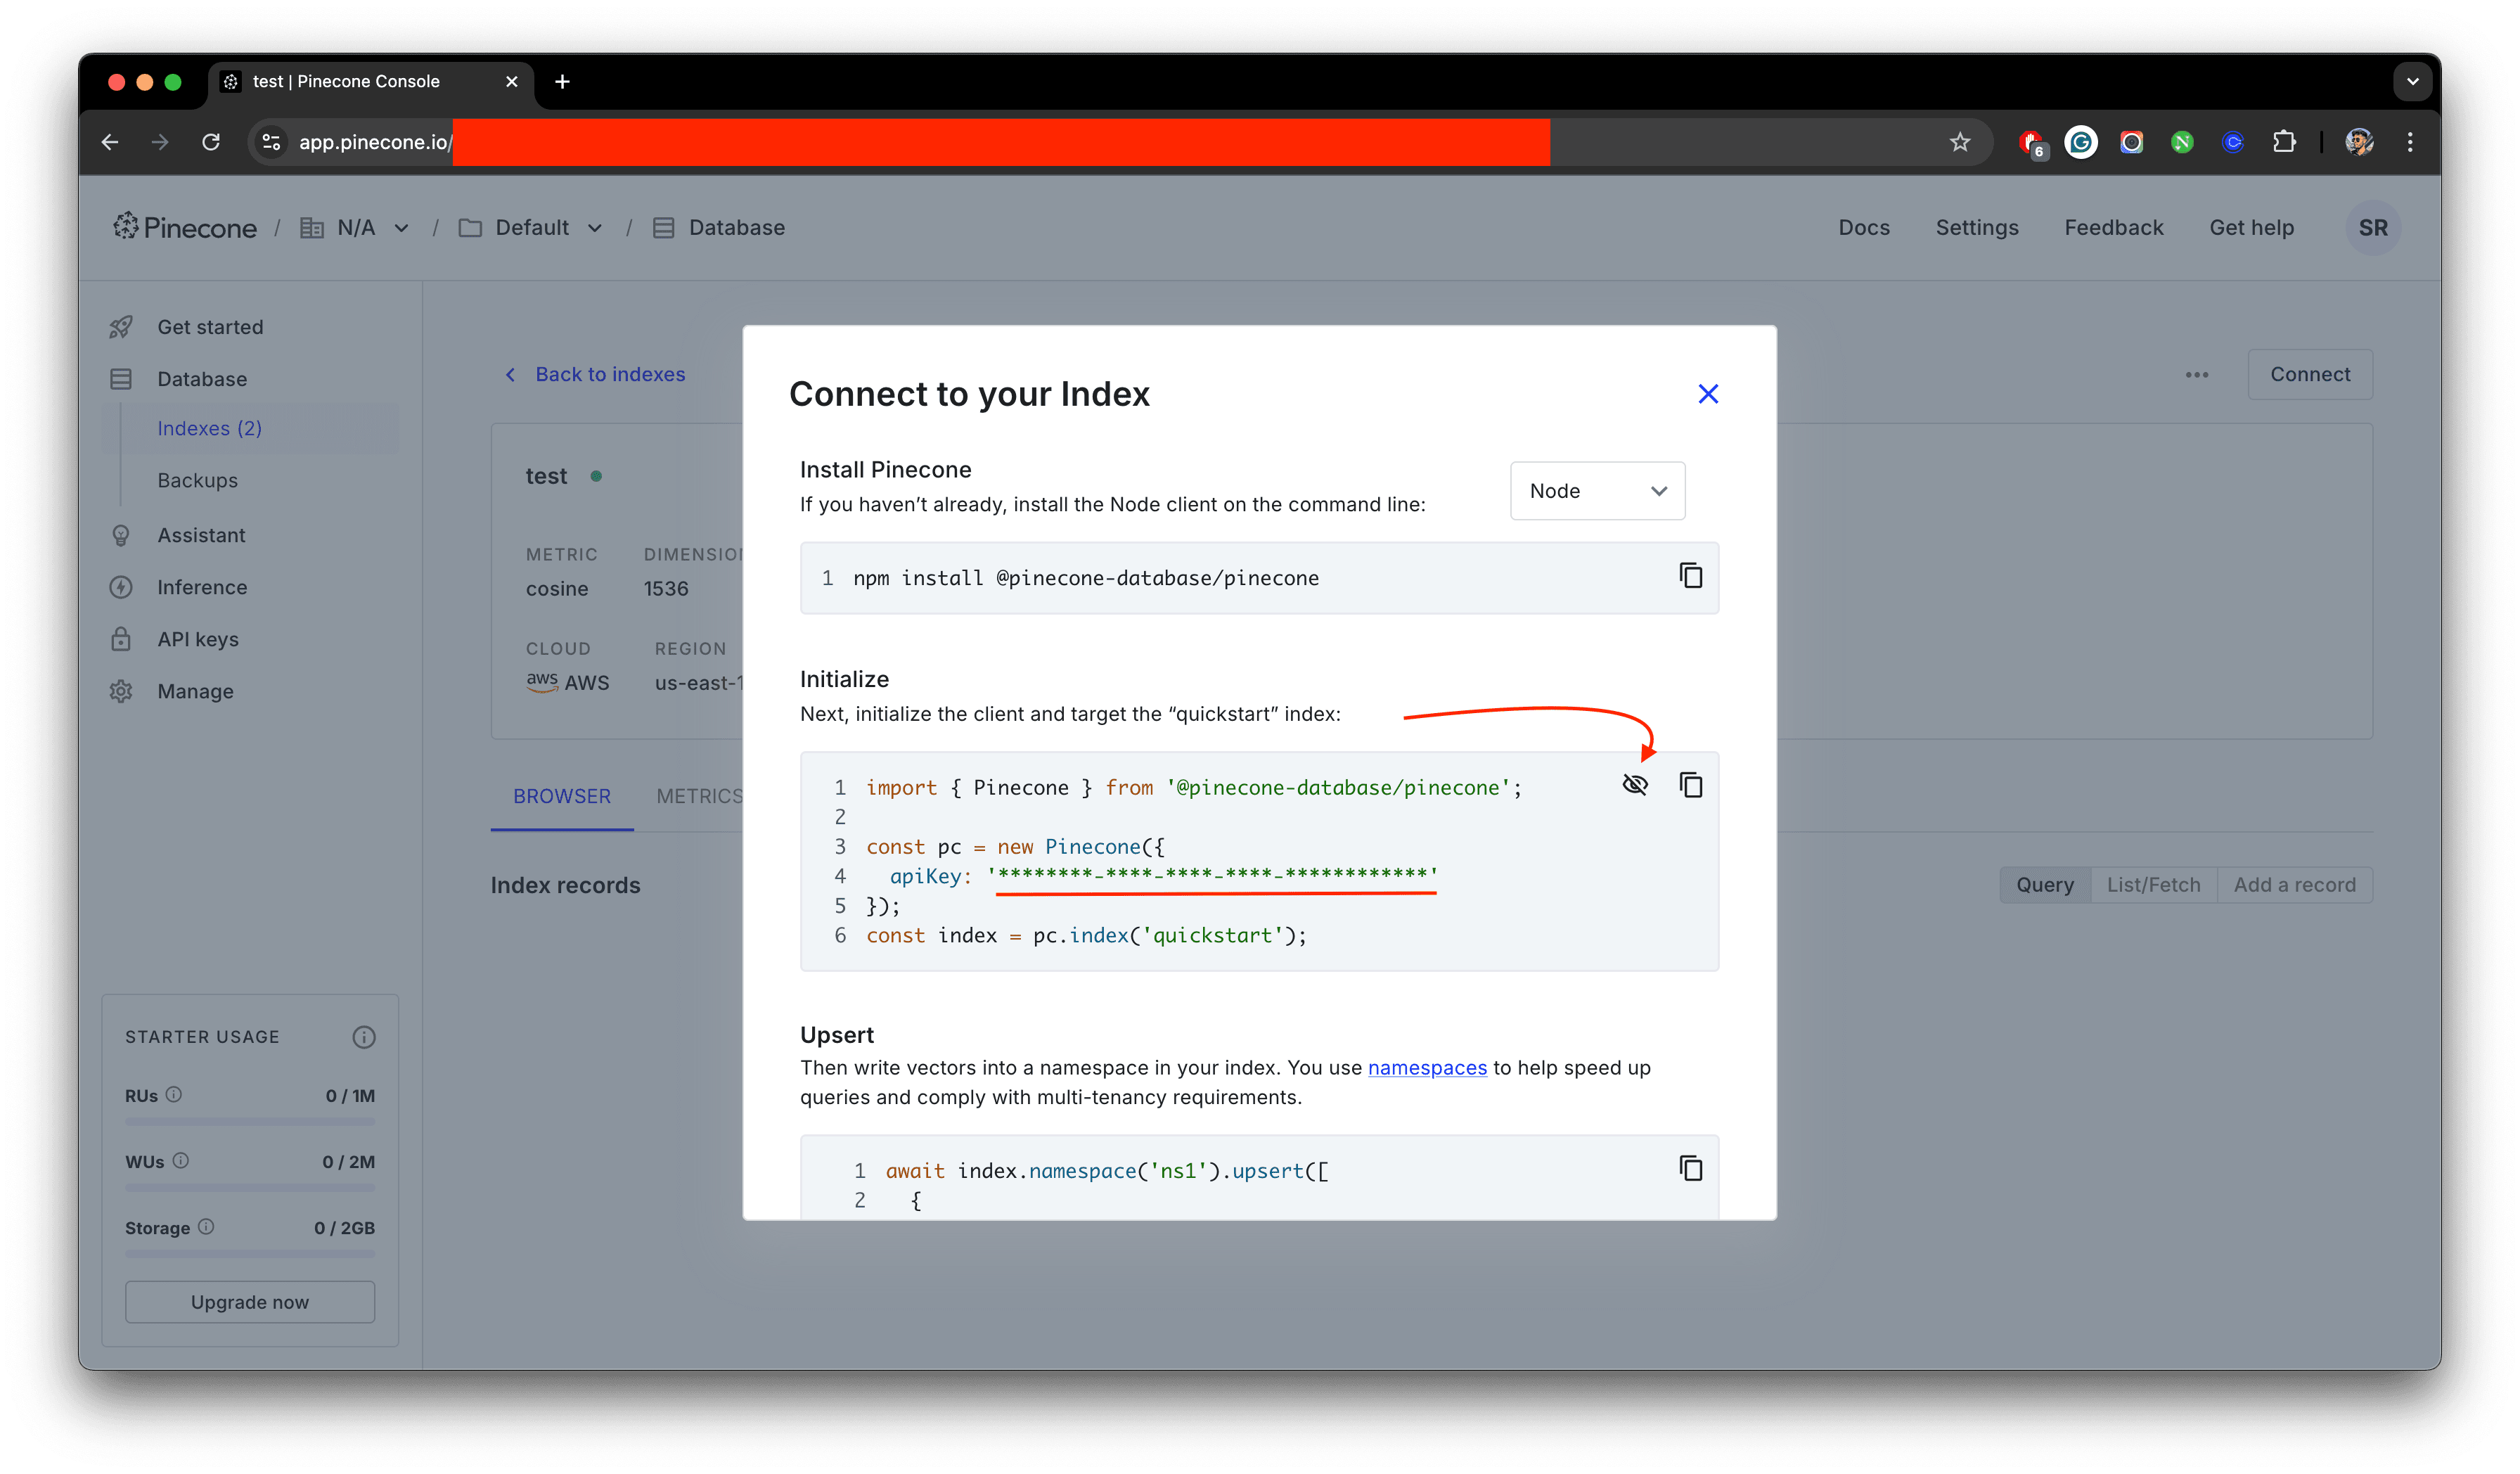
Task: Open Manage in the sidebar
Action: pyautogui.click(x=195, y=692)
